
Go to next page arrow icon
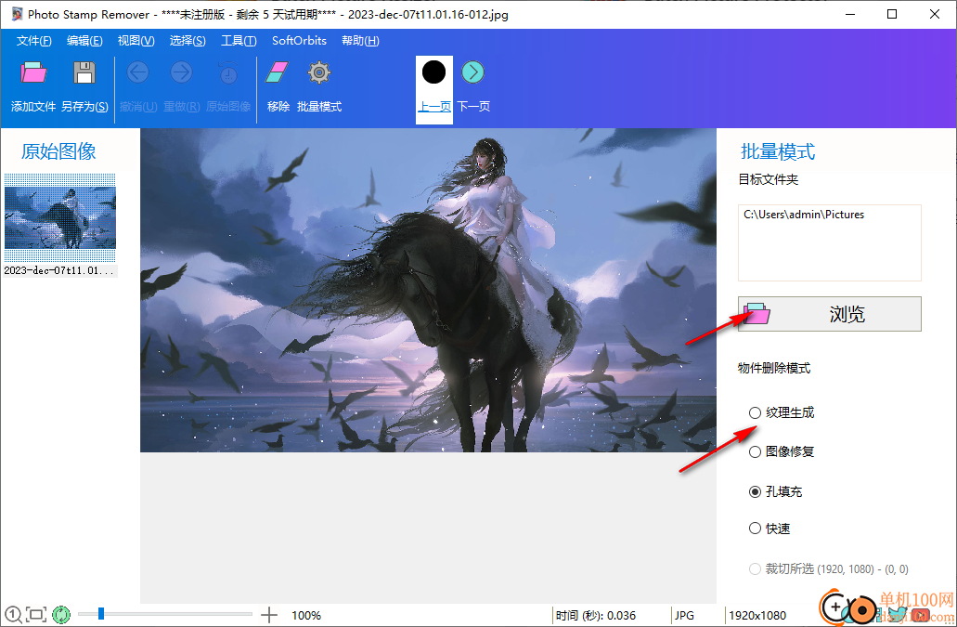[x=473, y=72]
